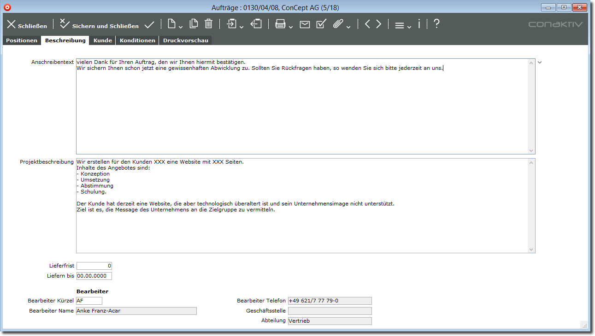Click the envelope email icon

point(305,24)
